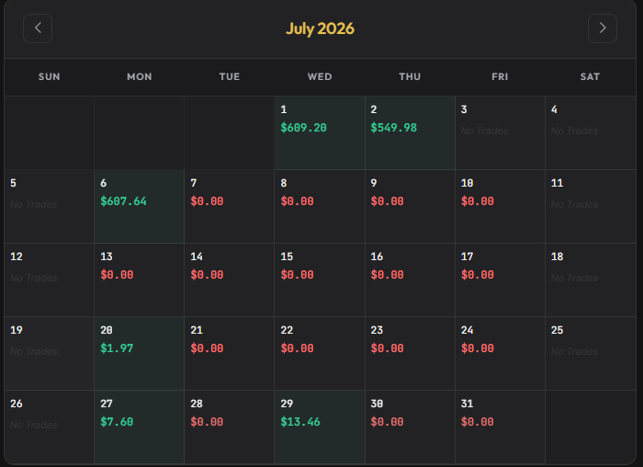Screen dimensions: 643x467
Task: Open July 1 showing $609.20 profit
Action: [x=320, y=133]
